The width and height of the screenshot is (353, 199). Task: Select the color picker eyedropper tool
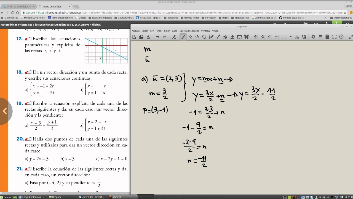tap(218, 37)
